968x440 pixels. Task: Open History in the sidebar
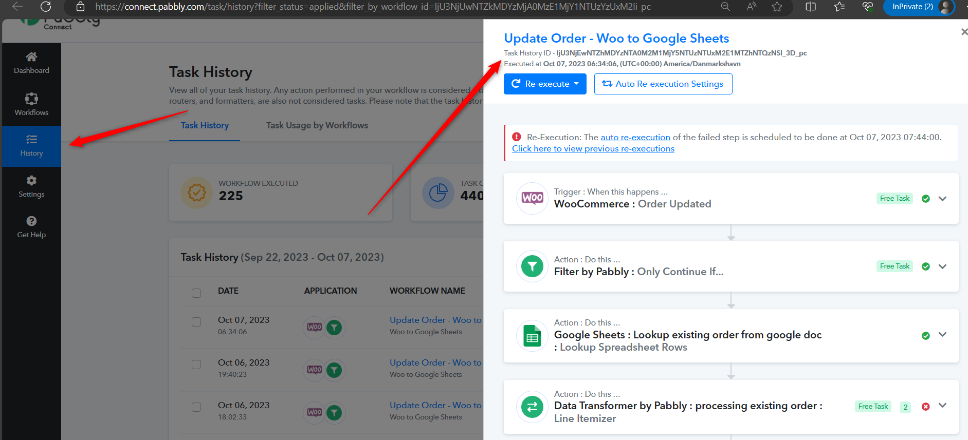click(31, 146)
